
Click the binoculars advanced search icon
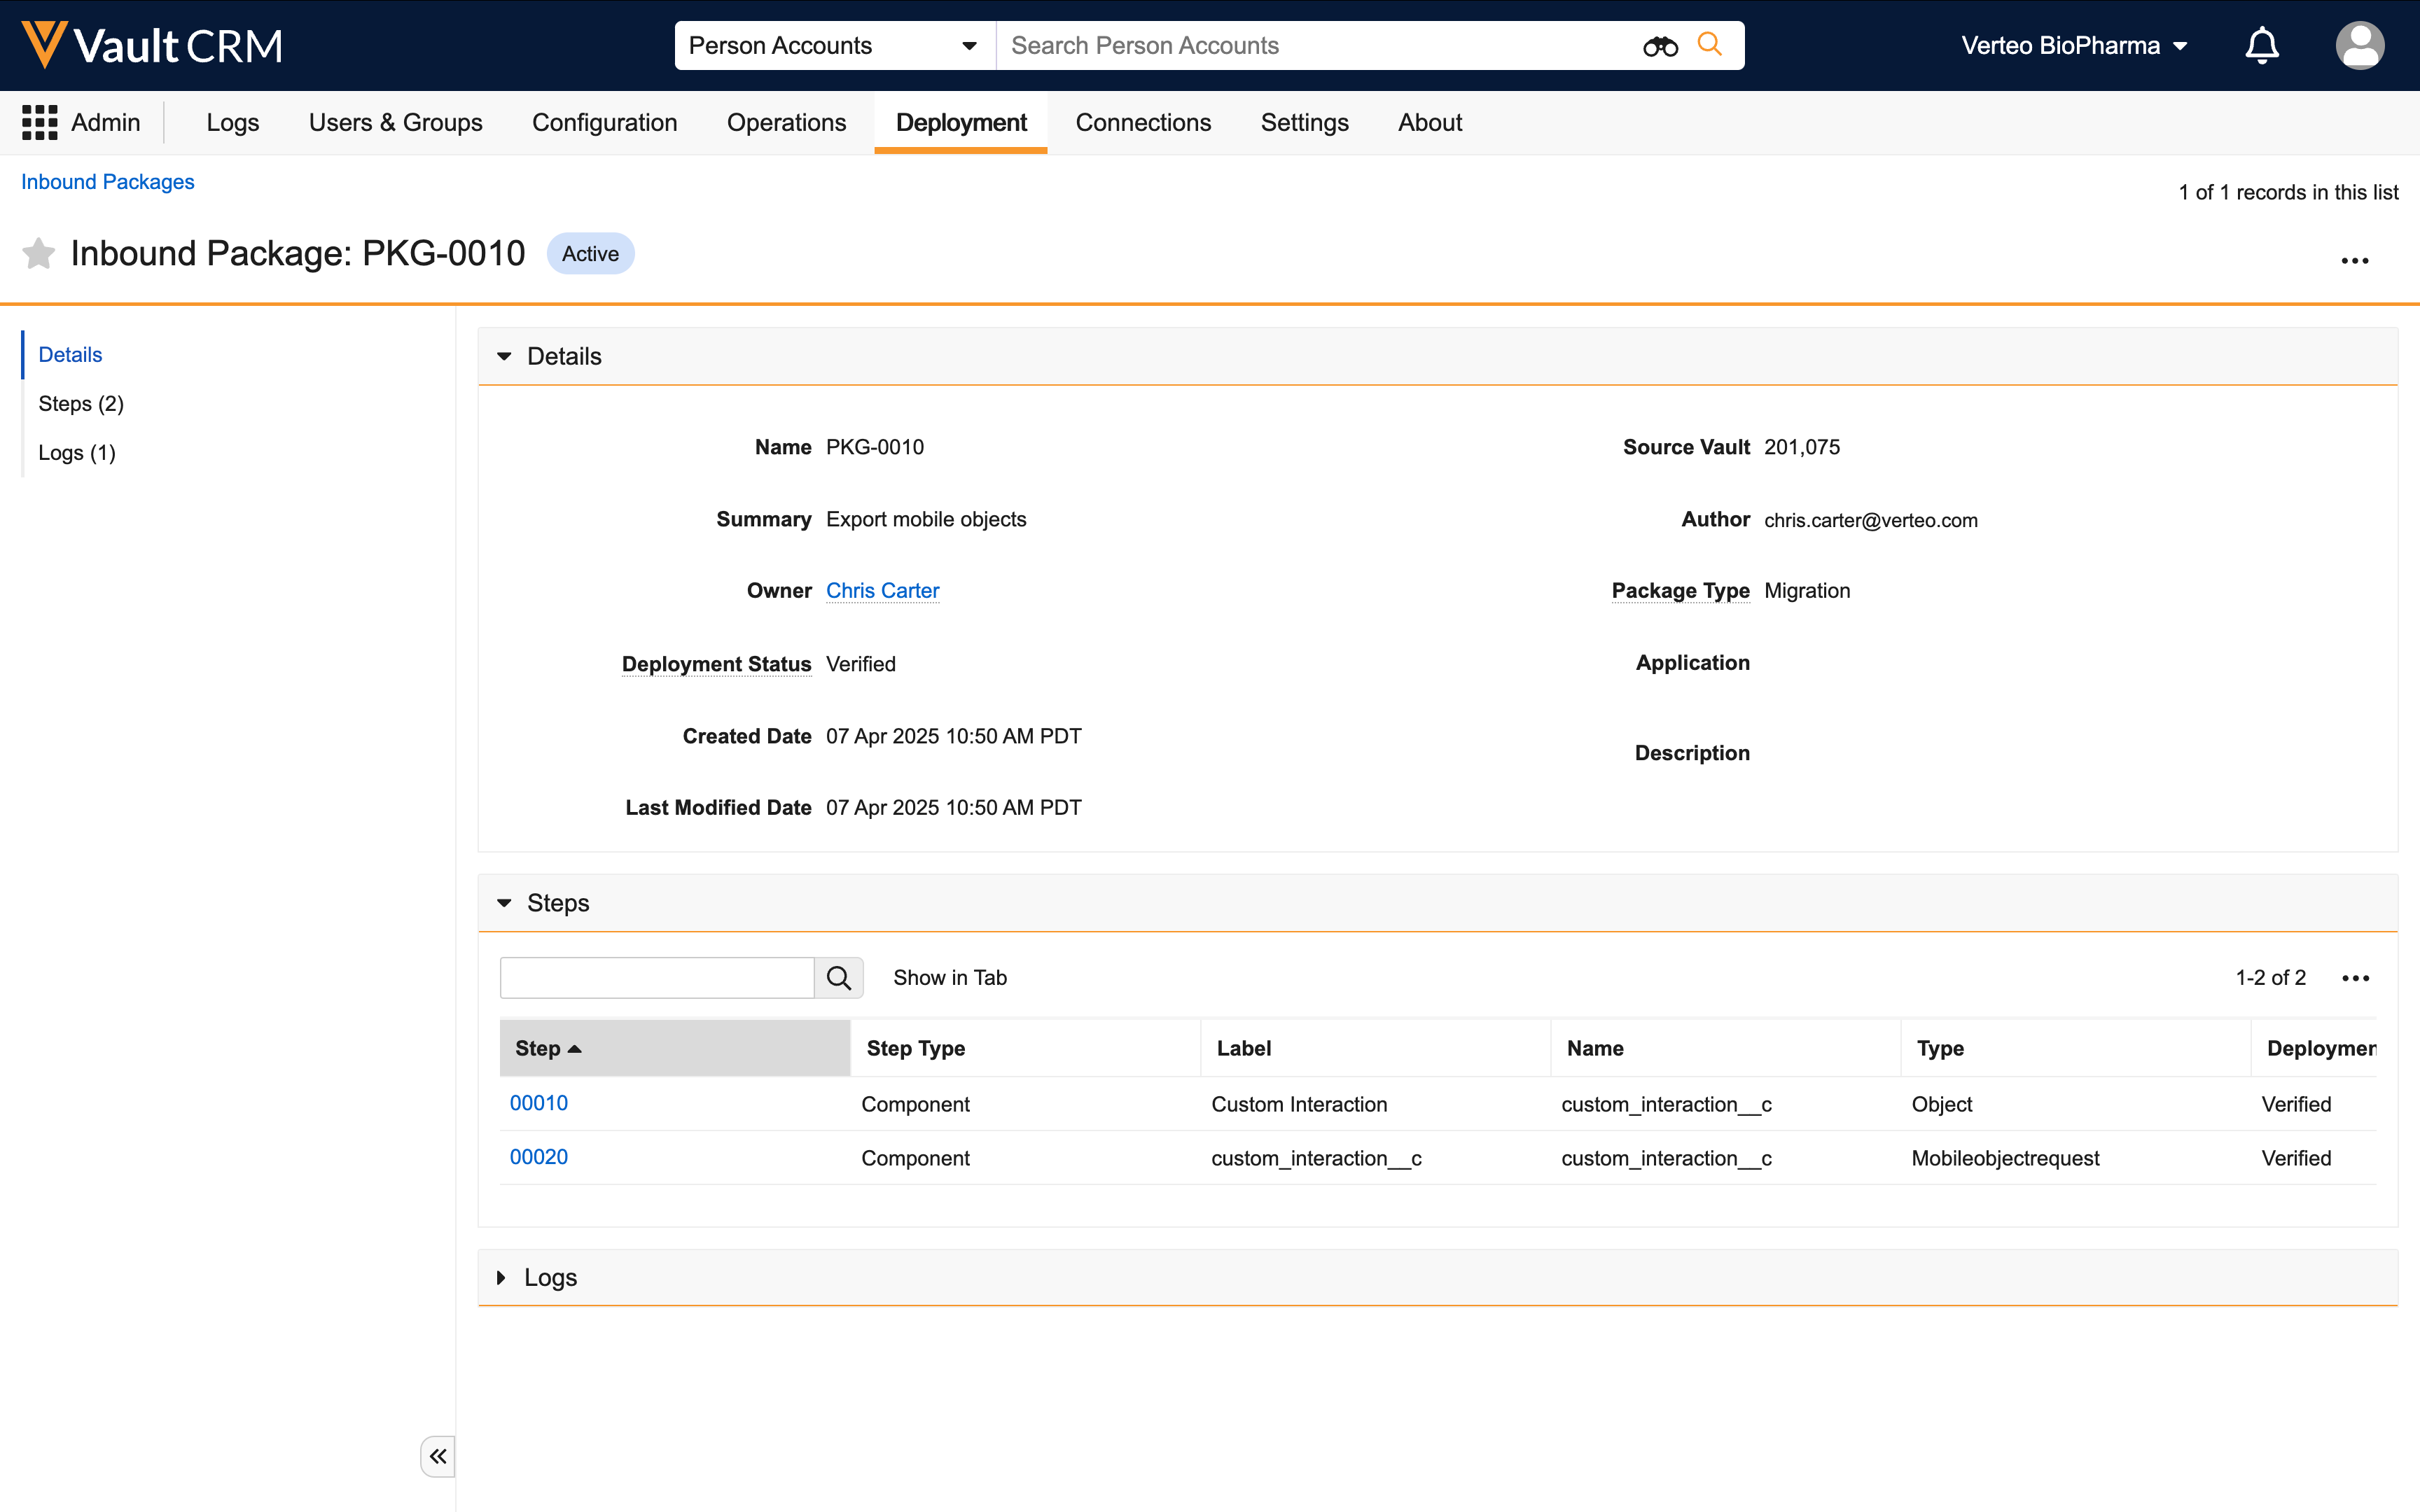1660,46
